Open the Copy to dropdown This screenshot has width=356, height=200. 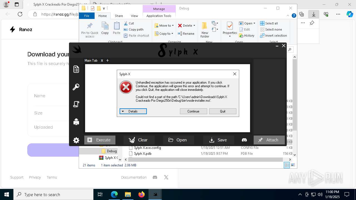pos(164,34)
